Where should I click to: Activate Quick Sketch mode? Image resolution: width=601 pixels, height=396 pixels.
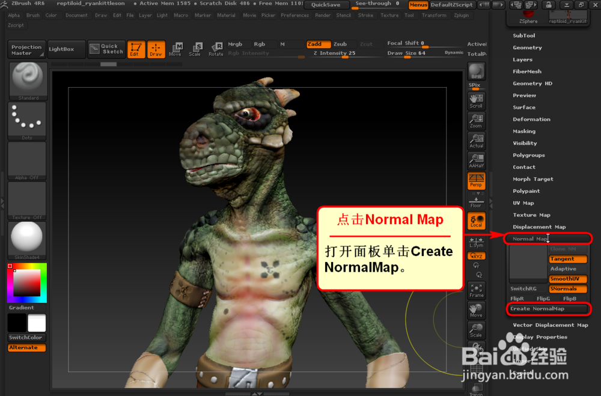point(106,49)
